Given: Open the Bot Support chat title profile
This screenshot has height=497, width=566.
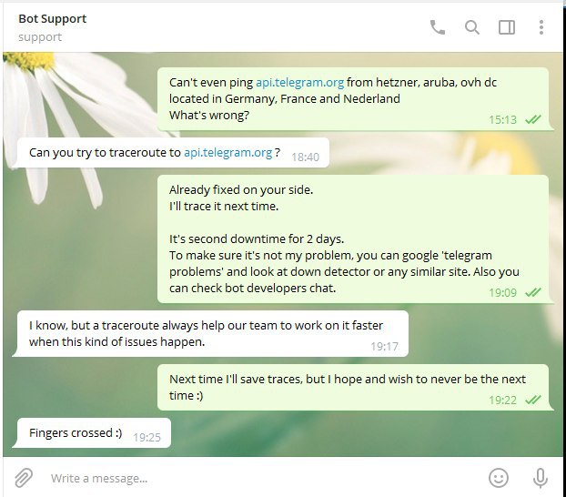Looking at the screenshot, I should [53, 18].
